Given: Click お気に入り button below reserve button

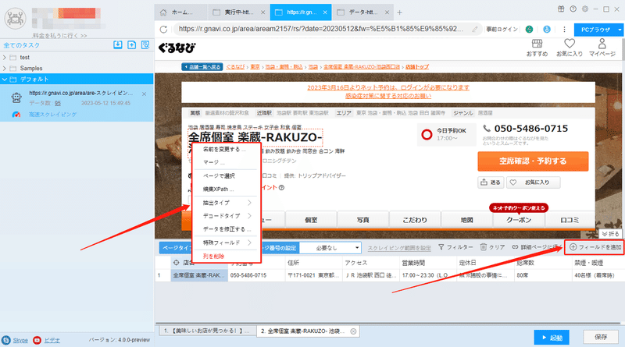Looking at the screenshot, I should click(534, 182).
